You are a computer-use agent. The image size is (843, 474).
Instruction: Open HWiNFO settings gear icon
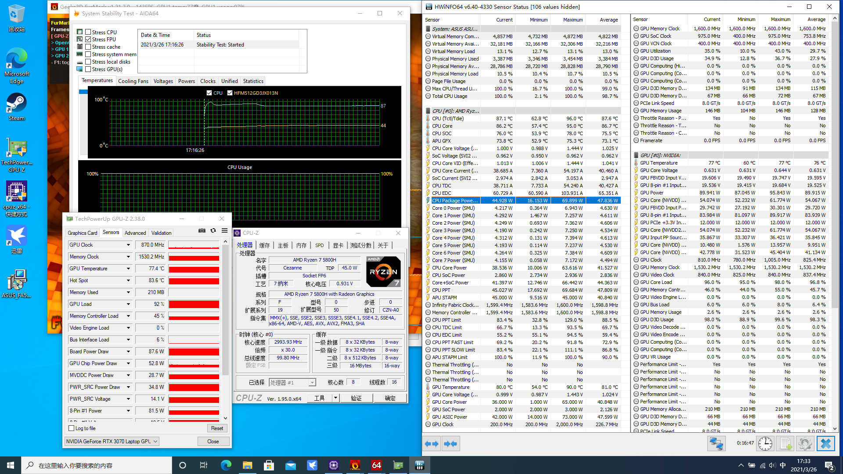click(805, 444)
